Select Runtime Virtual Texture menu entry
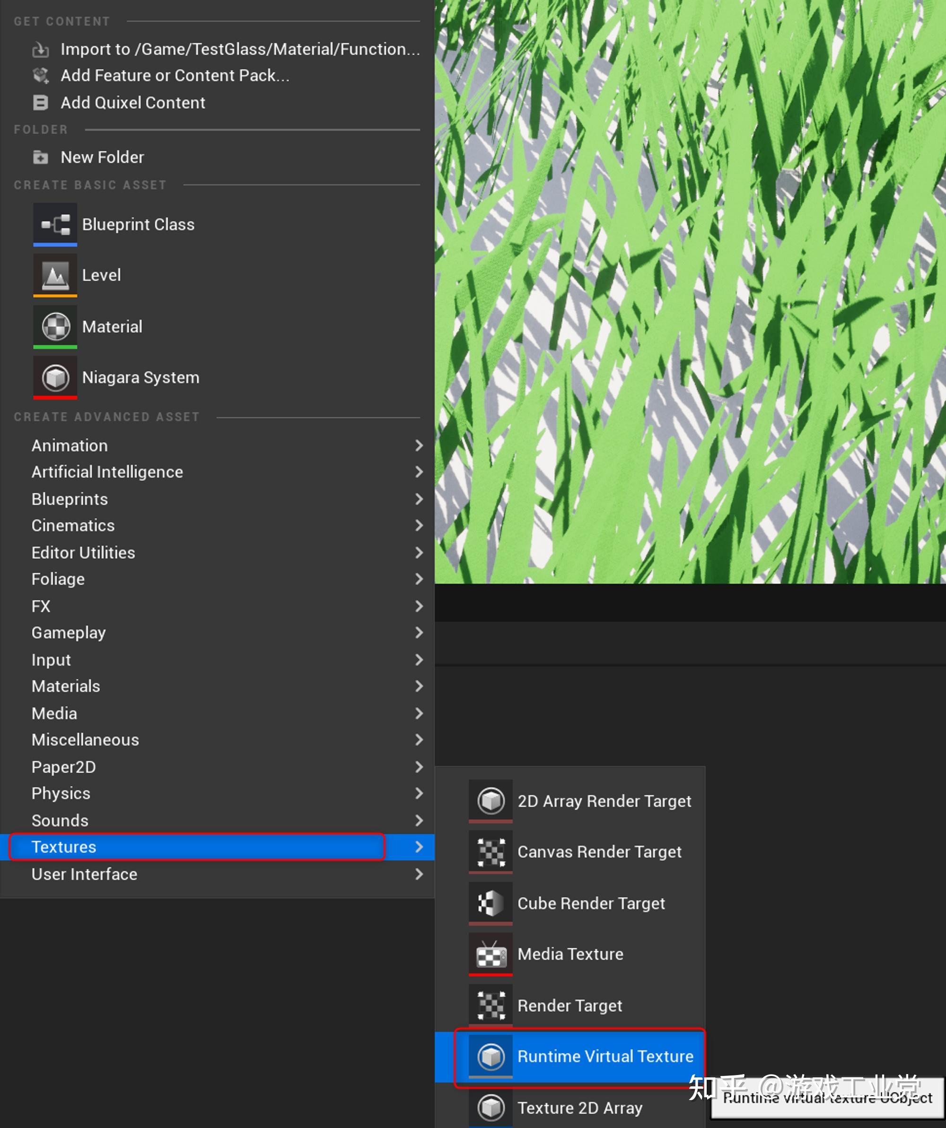This screenshot has width=946, height=1128. tap(606, 1056)
